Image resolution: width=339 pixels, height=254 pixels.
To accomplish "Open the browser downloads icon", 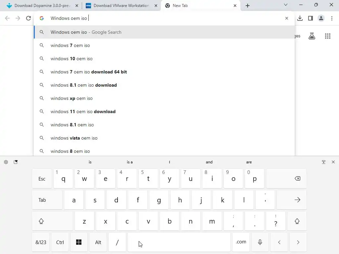I will [x=300, y=18].
